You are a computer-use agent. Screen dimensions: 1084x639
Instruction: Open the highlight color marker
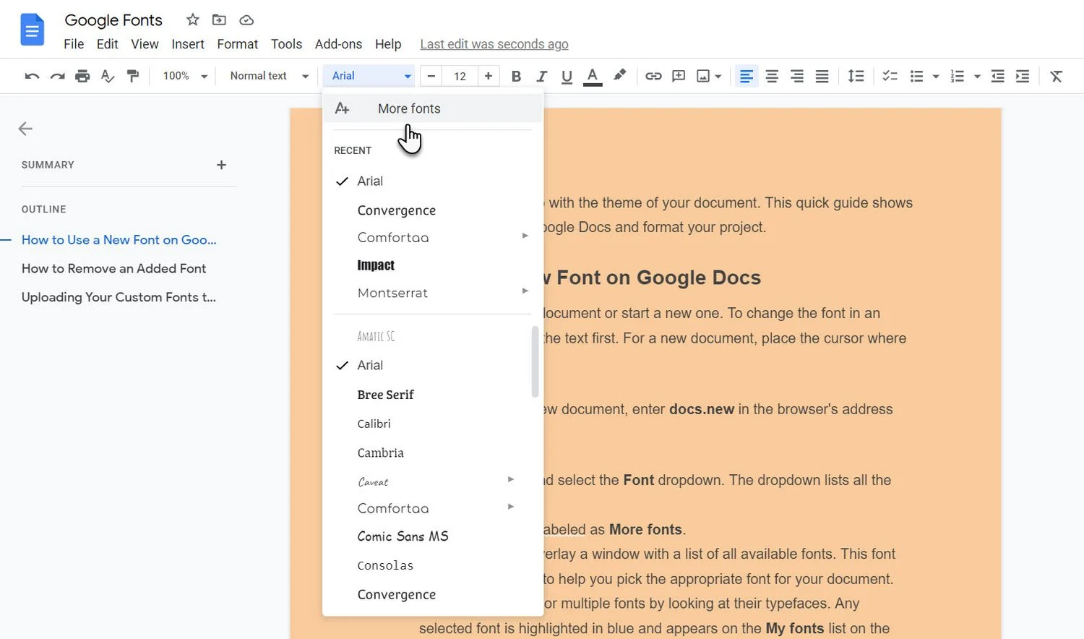tap(619, 75)
